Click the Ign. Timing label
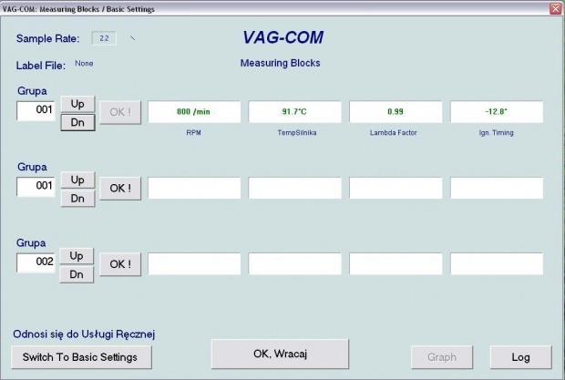The image size is (565, 380). tap(496, 132)
